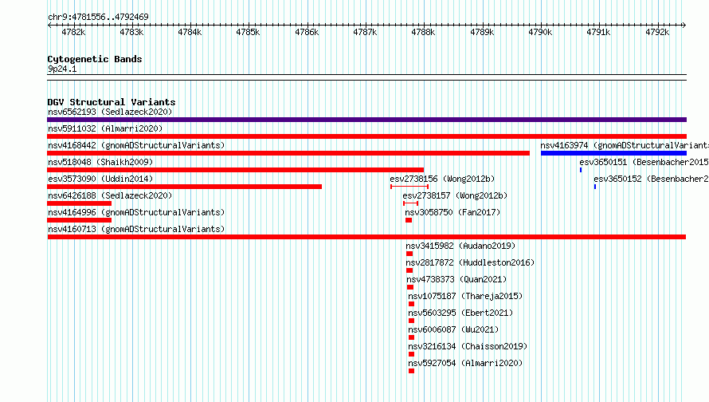Open the nsv6006087 (Wu2021) label
The image size is (709, 402).
pyautogui.click(x=453, y=329)
